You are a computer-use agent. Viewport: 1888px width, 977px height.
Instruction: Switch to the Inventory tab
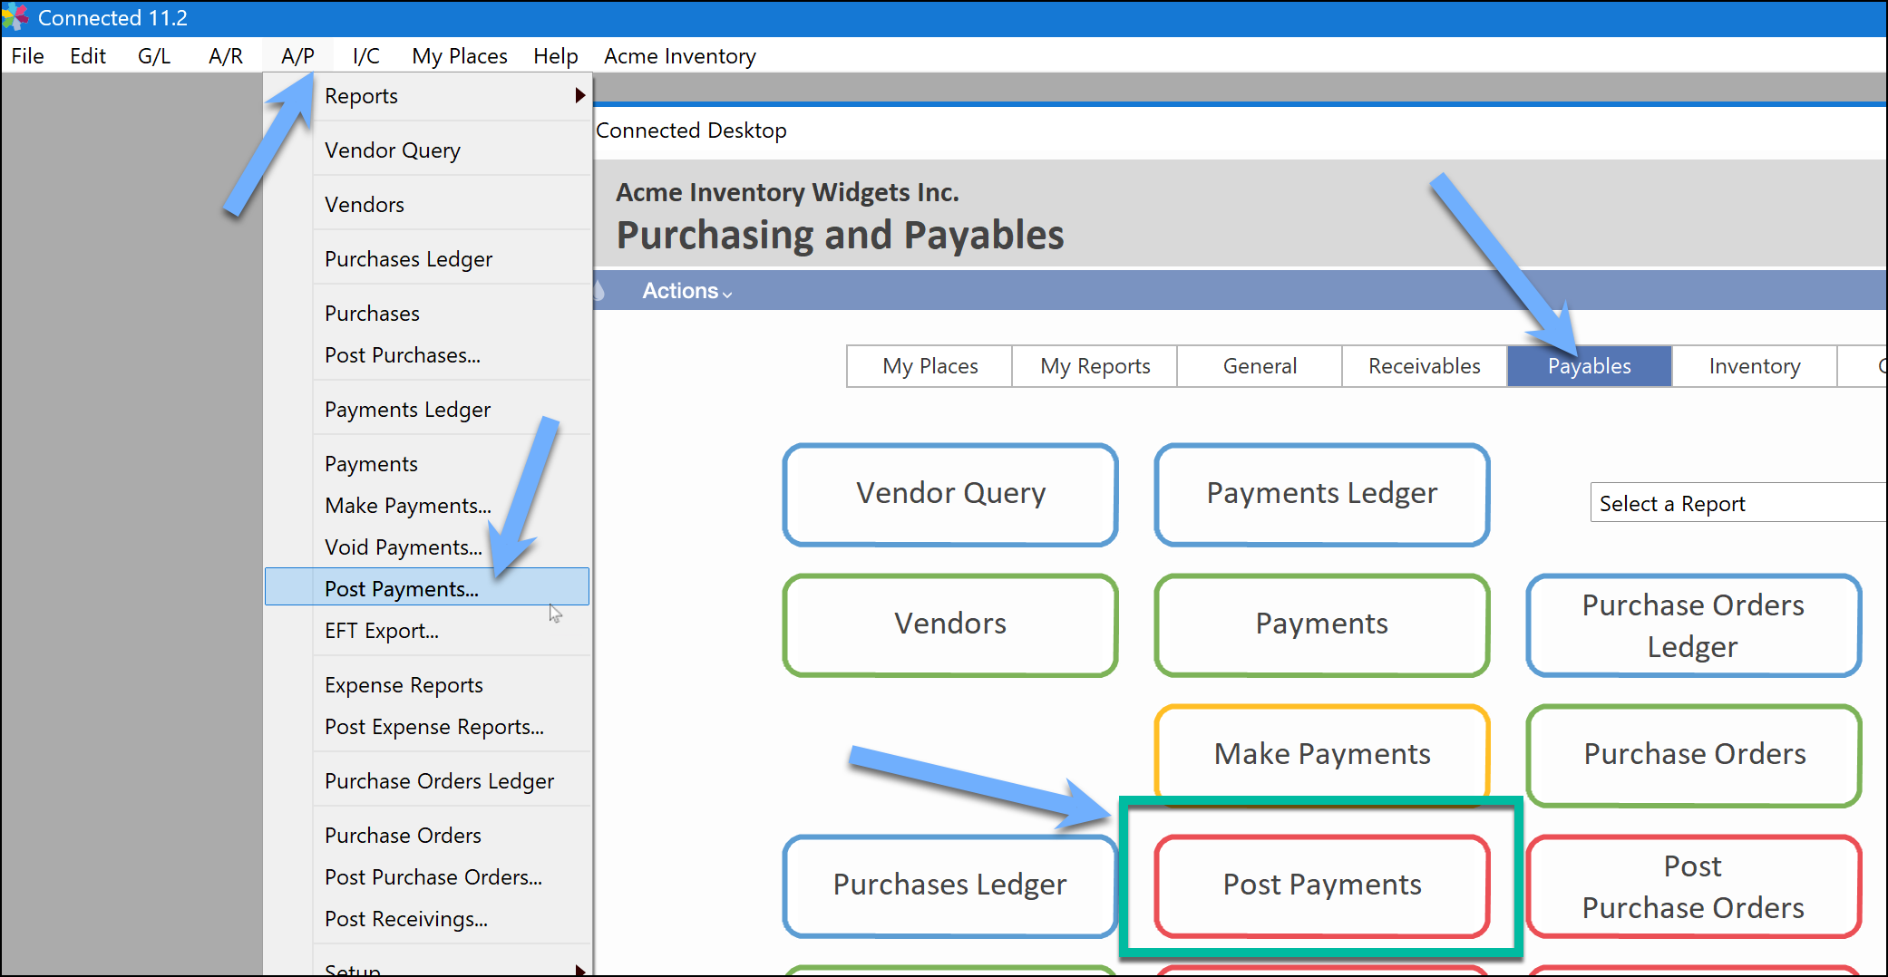(x=1755, y=366)
